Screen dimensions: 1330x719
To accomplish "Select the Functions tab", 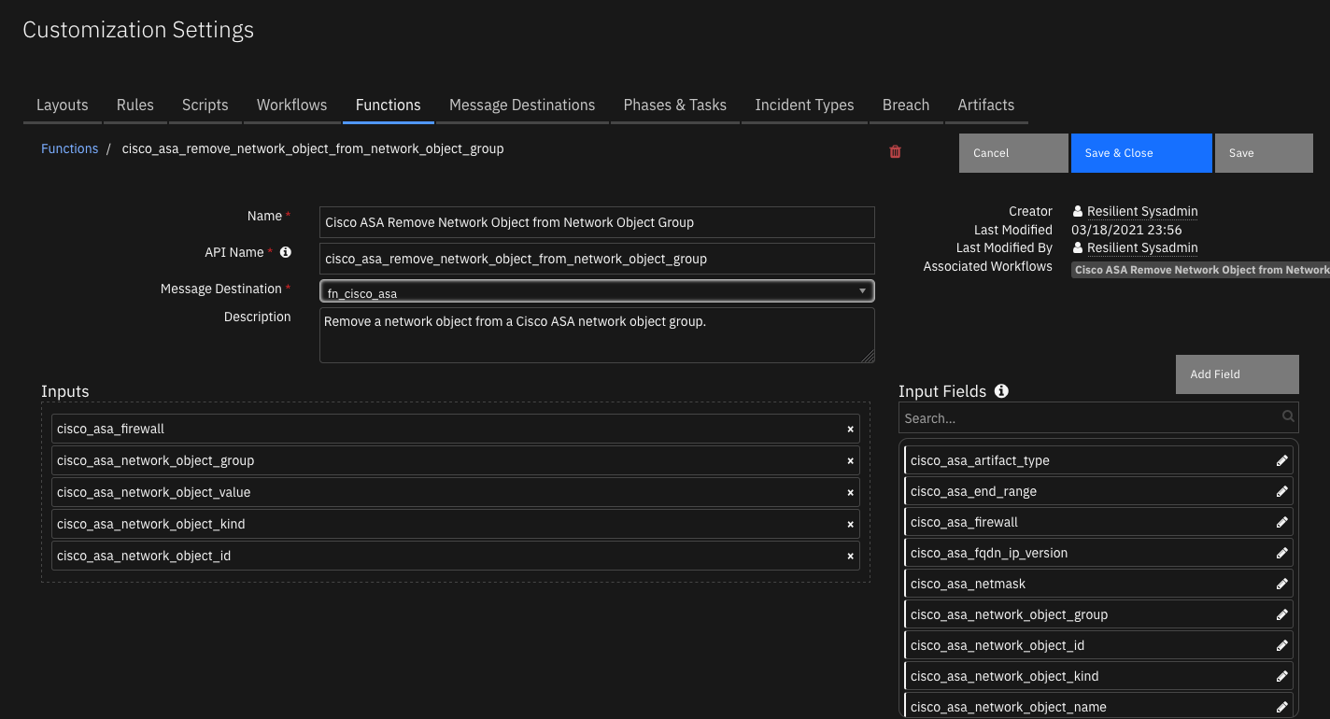I will click(389, 105).
